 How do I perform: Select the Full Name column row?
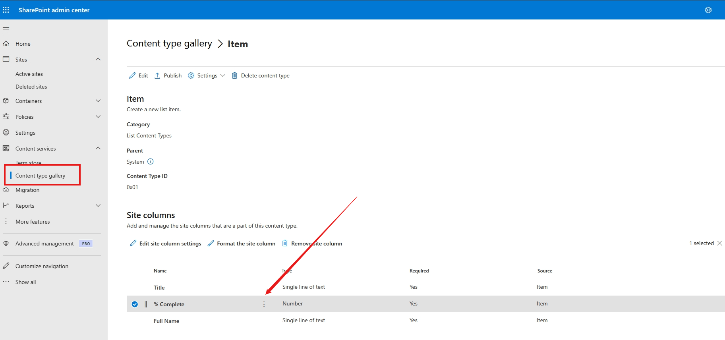[x=426, y=321]
